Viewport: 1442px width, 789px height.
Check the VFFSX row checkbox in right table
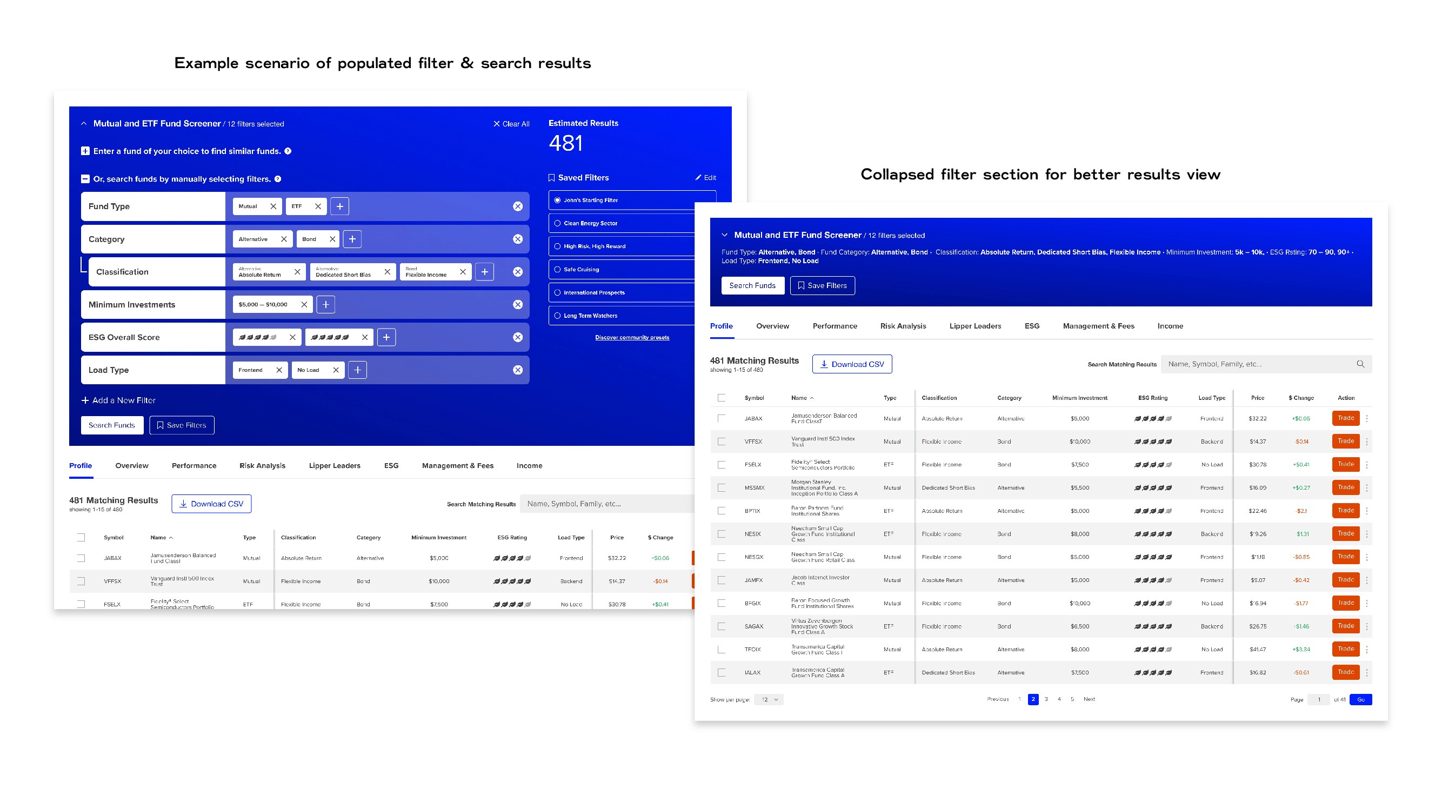722,442
